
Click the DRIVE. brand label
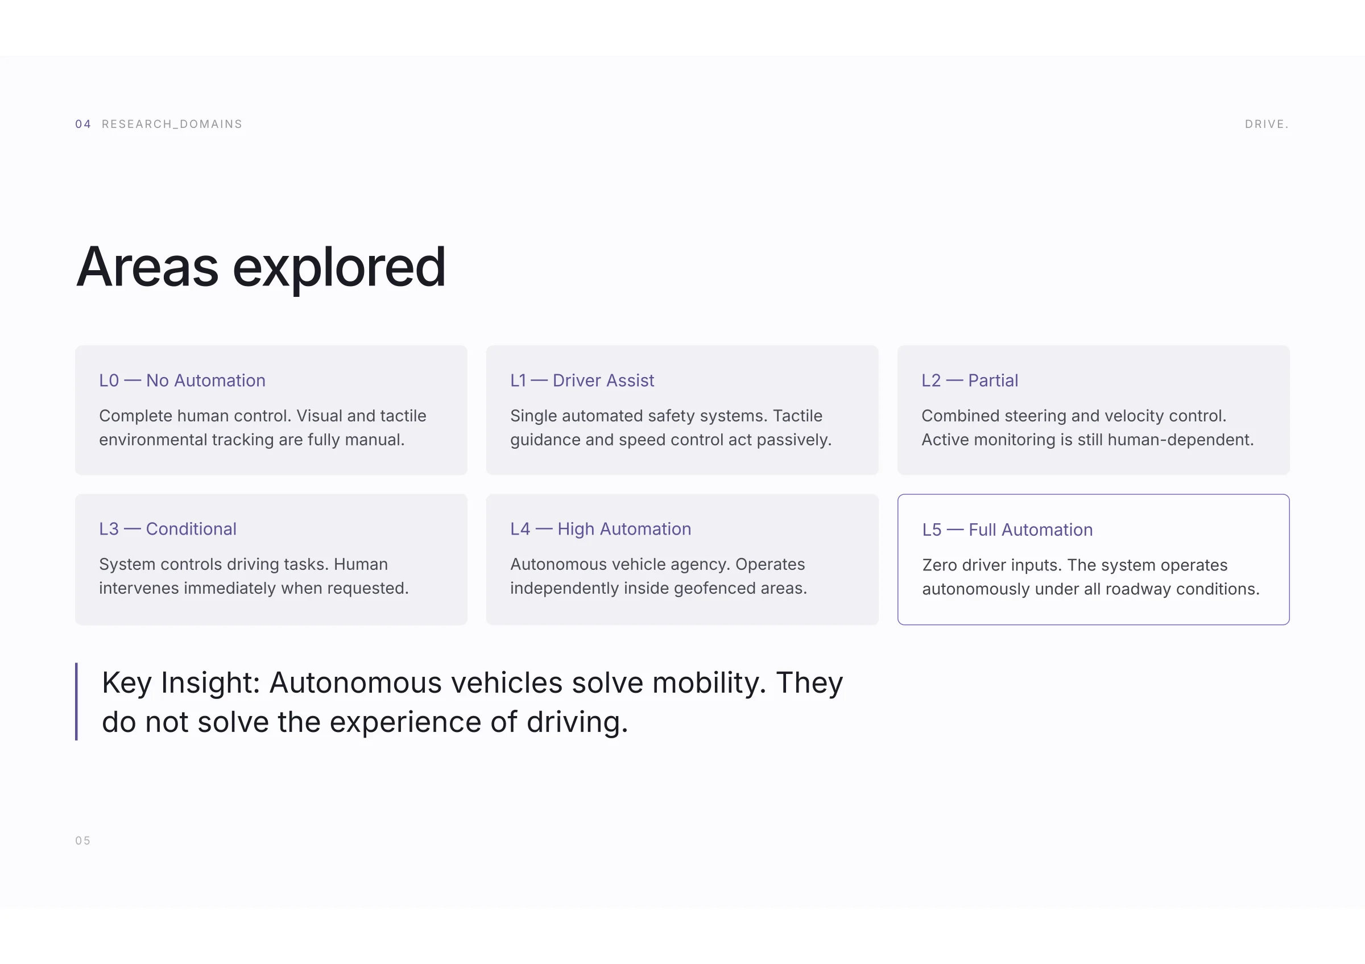pyautogui.click(x=1267, y=124)
